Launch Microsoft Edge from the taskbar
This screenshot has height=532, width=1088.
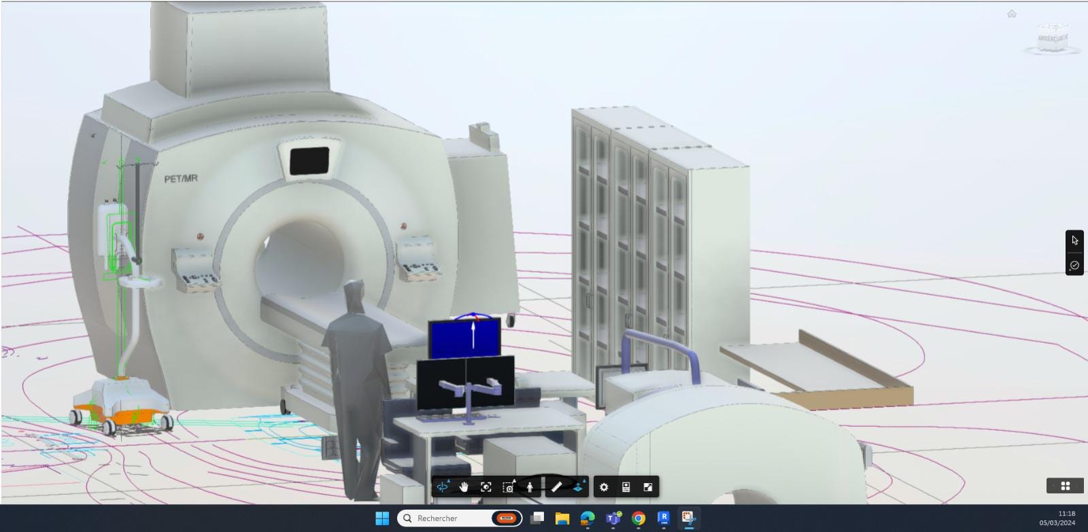tap(588, 518)
